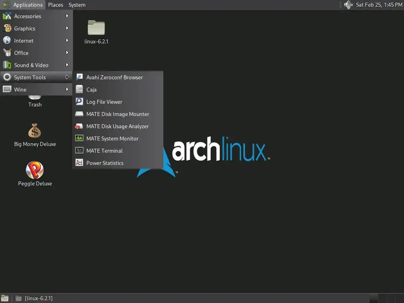The height and width of the screenshot is (303, 404).
Task: Click the date and time clock
Action: click(x=379, y=5)
